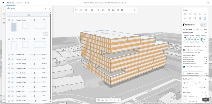Activate the magic select tool
This screenshot has width=212, height=104.
(x=76, y=10)
